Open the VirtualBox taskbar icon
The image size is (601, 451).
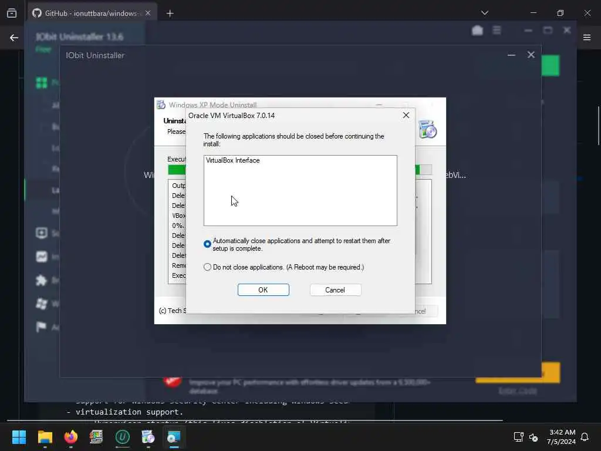click(x=174, y=437)
